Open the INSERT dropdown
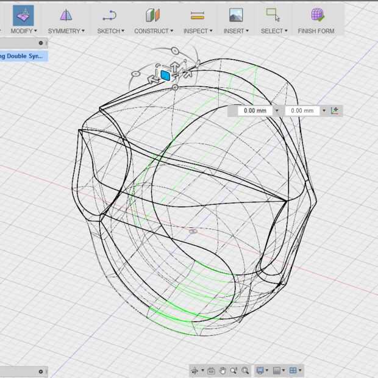Screen dimensions: 378x378 pos(236,31)
